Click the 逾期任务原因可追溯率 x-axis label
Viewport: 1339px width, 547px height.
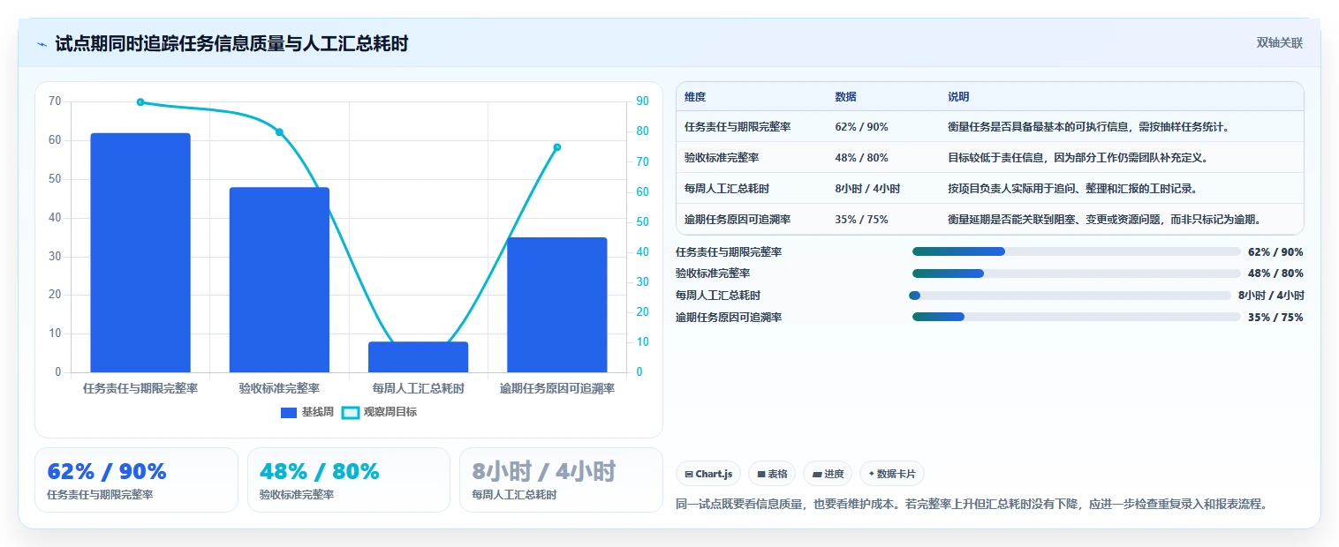pyautogui.click(x=557, y=388)
